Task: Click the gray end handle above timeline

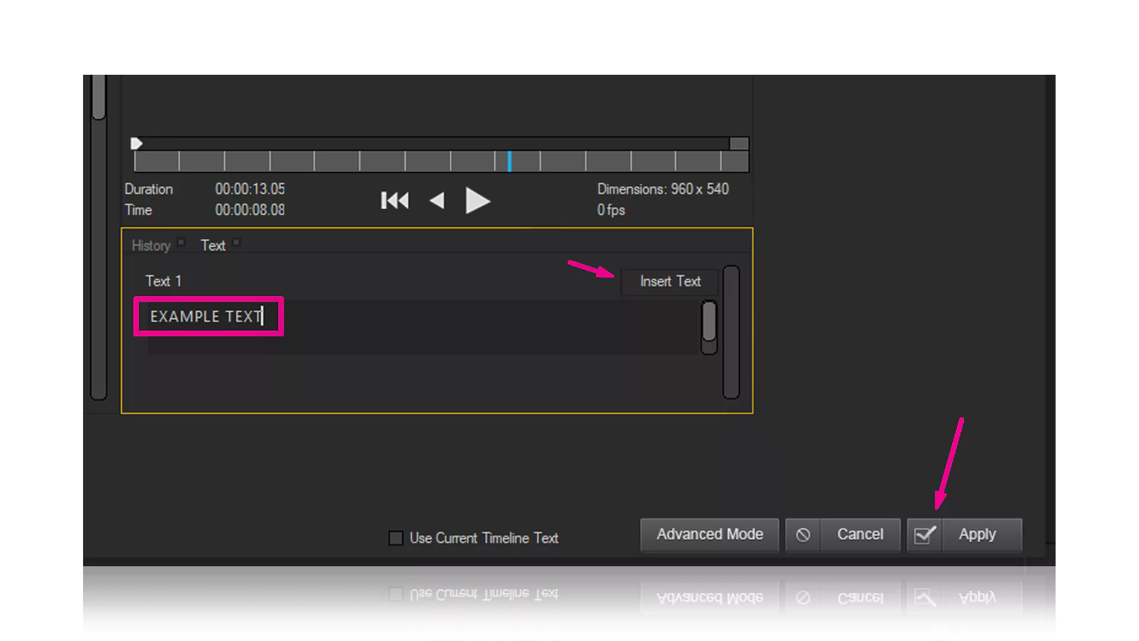Action: [x=739, y=143]
